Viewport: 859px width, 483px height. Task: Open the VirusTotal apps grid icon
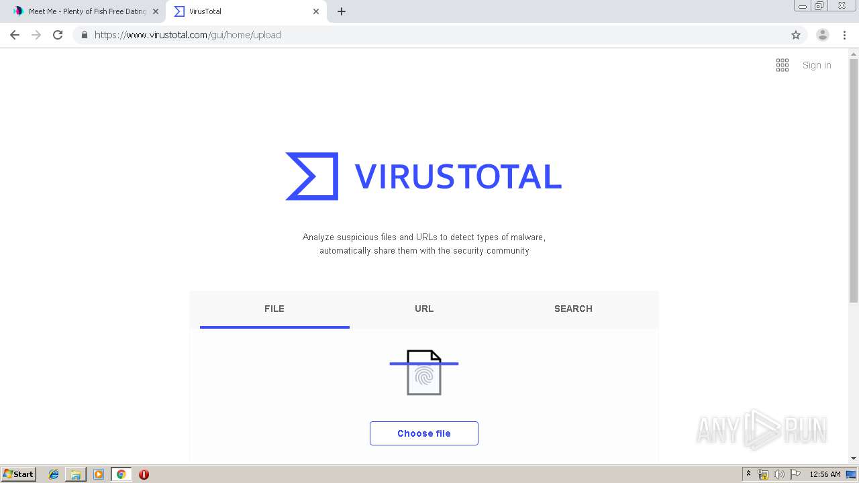tap(782, 65)
